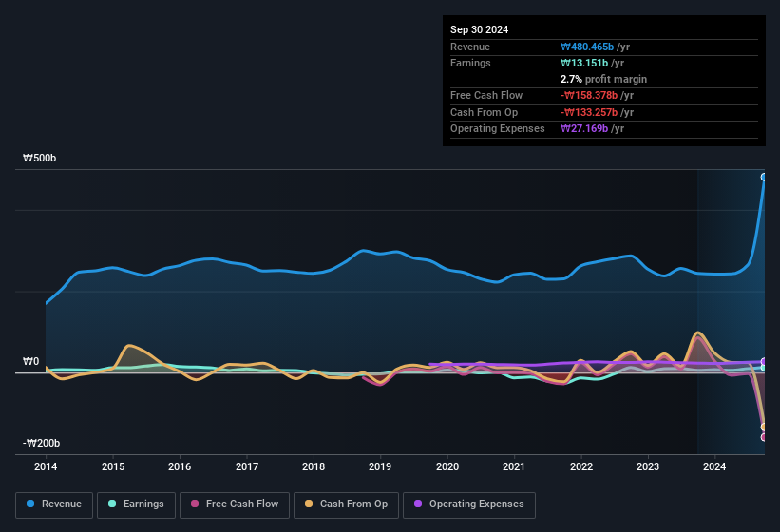The width and height of the screenshot is (780, 532).
Task: Click the 2015 x-axis label
Action: tap(113, 466)
